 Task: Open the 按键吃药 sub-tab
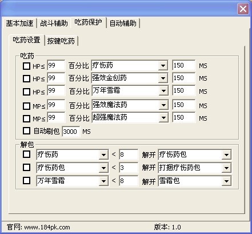pos(61,41)
